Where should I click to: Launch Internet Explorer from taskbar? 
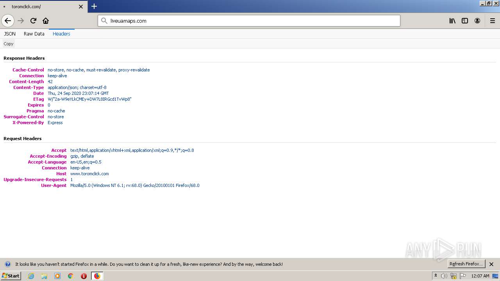point(31,276)
